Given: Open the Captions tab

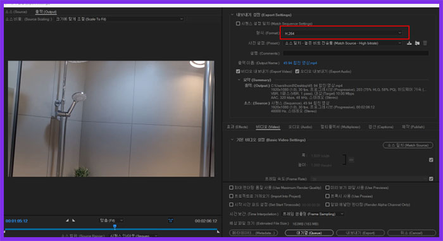Looking at the screenshot, I should [381, 127].
